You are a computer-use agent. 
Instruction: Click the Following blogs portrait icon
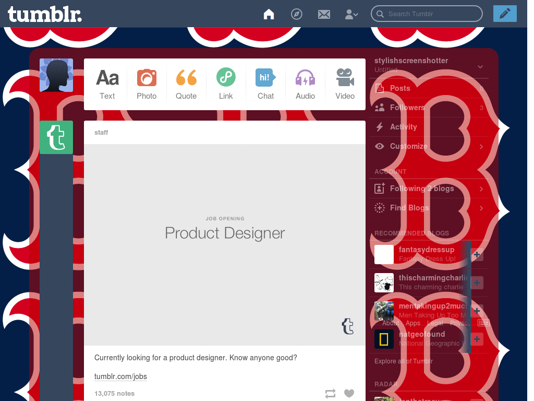pos(380,188)
